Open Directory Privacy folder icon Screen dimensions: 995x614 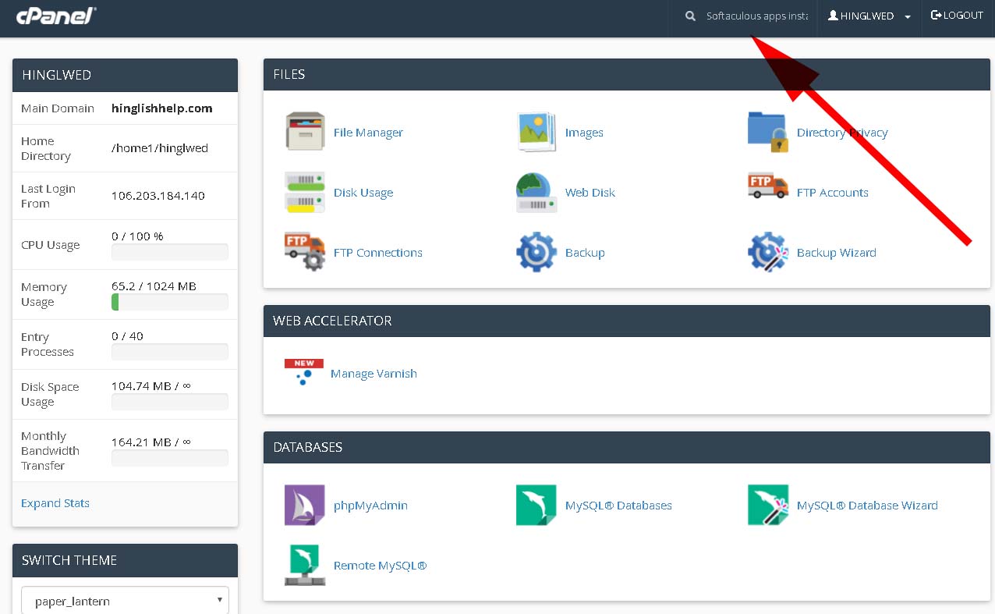coord(768,132)
